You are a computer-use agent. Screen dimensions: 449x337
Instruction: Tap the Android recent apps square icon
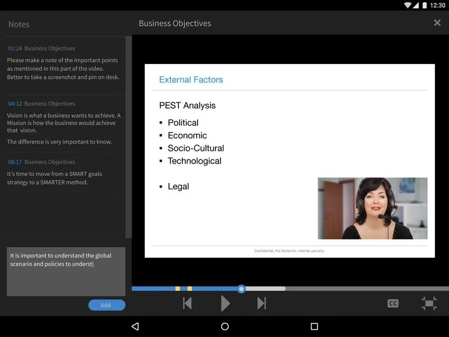pyautogui.click(x=314, y=326)
